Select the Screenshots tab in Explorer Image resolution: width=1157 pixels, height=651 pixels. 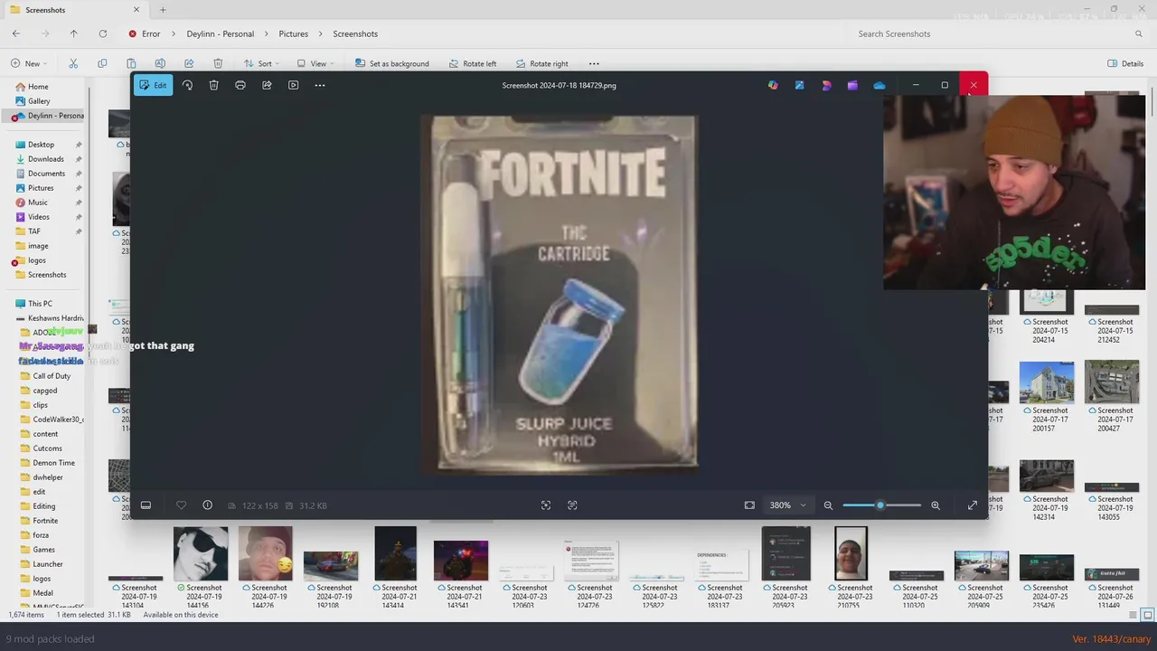coord(75,10)
